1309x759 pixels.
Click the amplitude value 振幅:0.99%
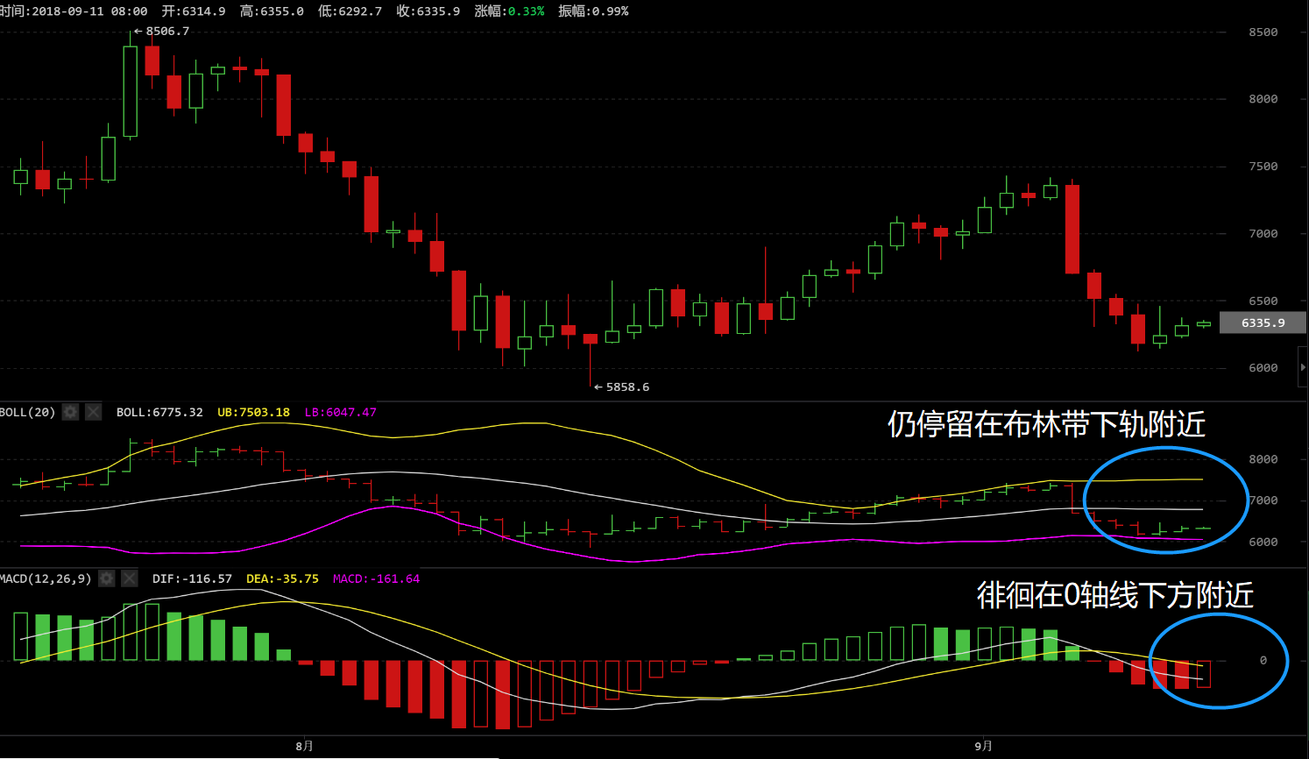tap(593, 11)
